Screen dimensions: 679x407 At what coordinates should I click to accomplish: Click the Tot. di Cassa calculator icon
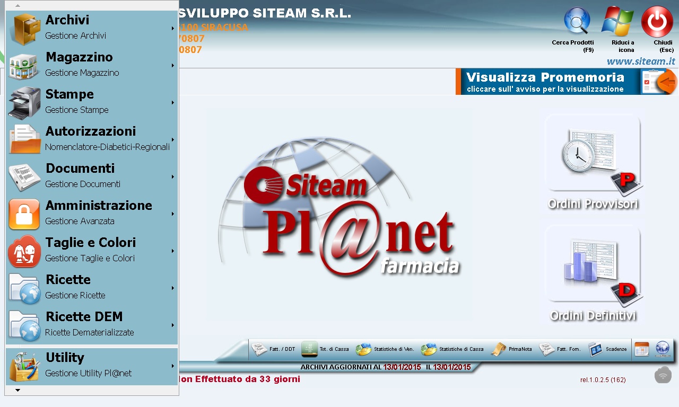309,349
